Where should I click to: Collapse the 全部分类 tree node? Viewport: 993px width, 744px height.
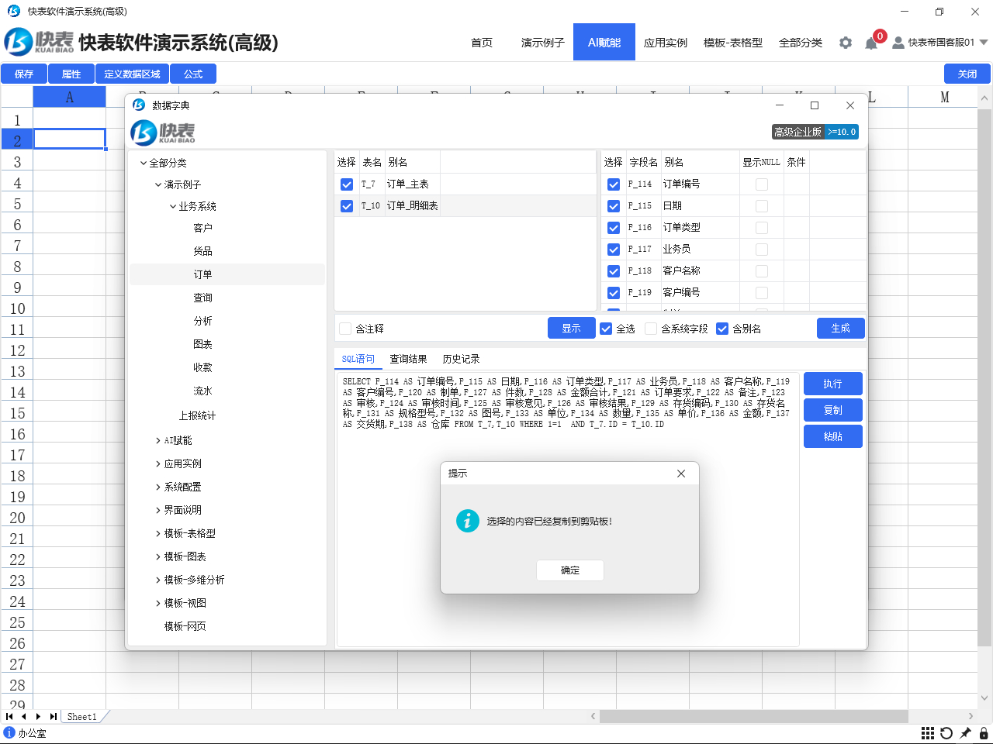[144, 163]
